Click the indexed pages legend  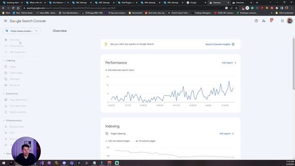pos(146,141)
